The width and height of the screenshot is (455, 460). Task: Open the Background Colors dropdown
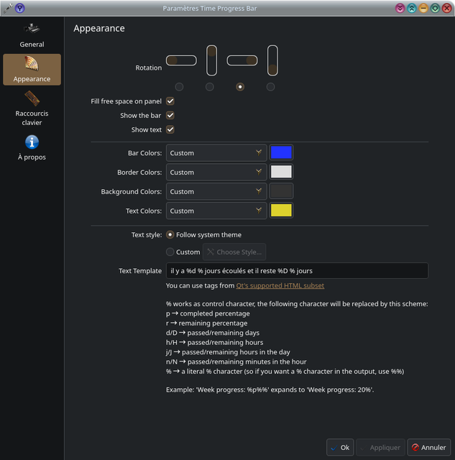(216, 192)
